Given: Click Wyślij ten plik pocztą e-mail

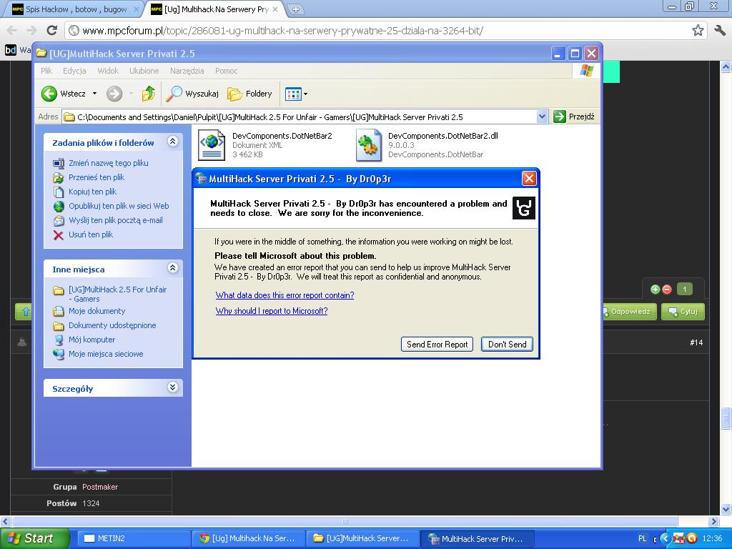Looking at the screenshot, I should tap(115, 220).
